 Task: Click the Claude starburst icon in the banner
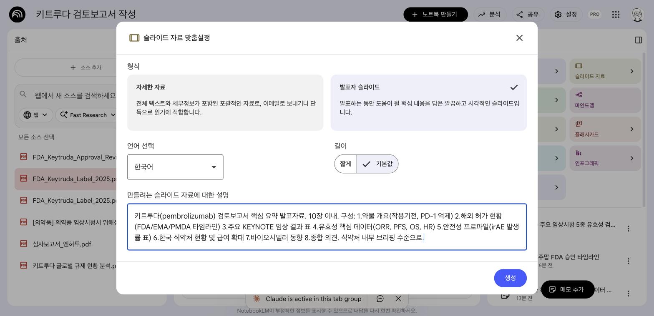coord(257,299)
